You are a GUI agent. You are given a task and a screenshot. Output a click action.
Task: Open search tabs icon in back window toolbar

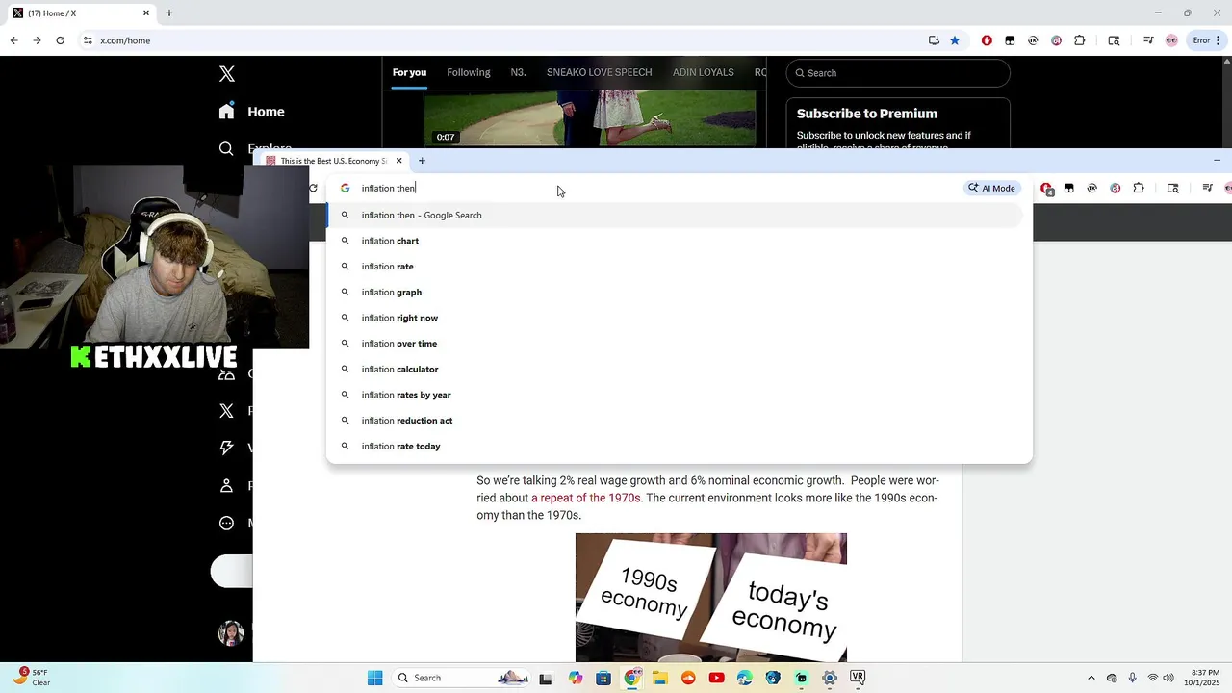tap(1114, 40)
